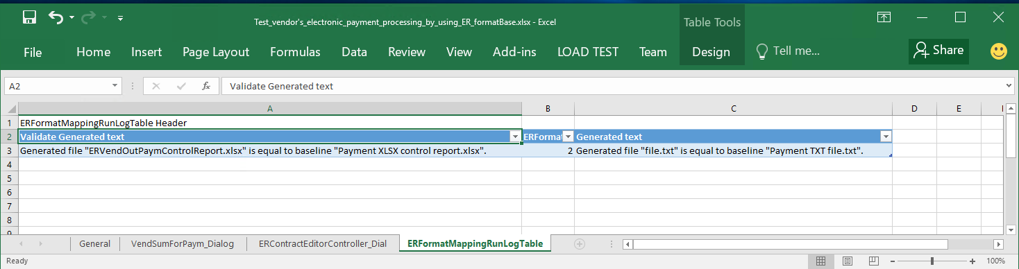Click the zoom slider handle
Image resolution: width=1019 pixels, height=269 pixels.
[932, 261]
